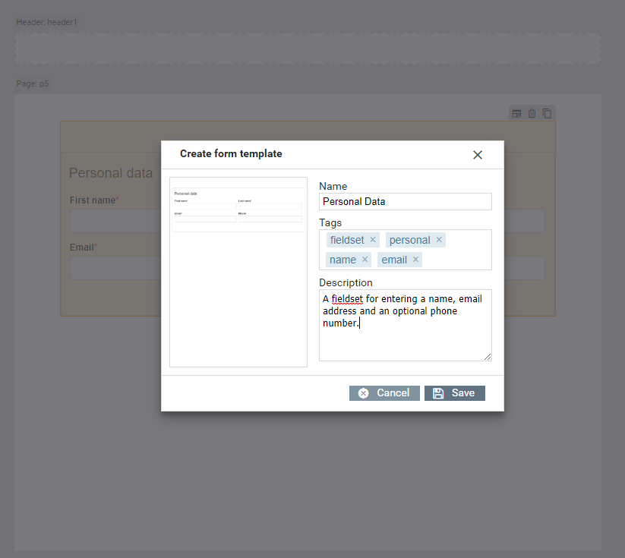Remove the "personal" tag

click(x=439, y=240)
